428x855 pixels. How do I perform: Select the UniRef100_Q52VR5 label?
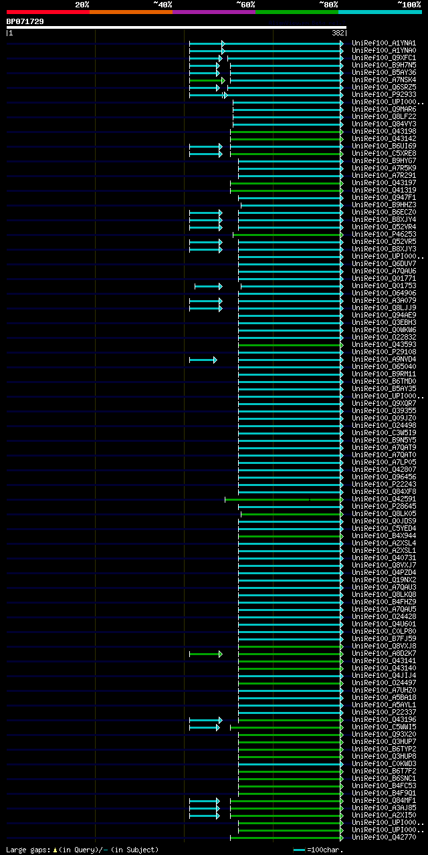tap(384, 241)
